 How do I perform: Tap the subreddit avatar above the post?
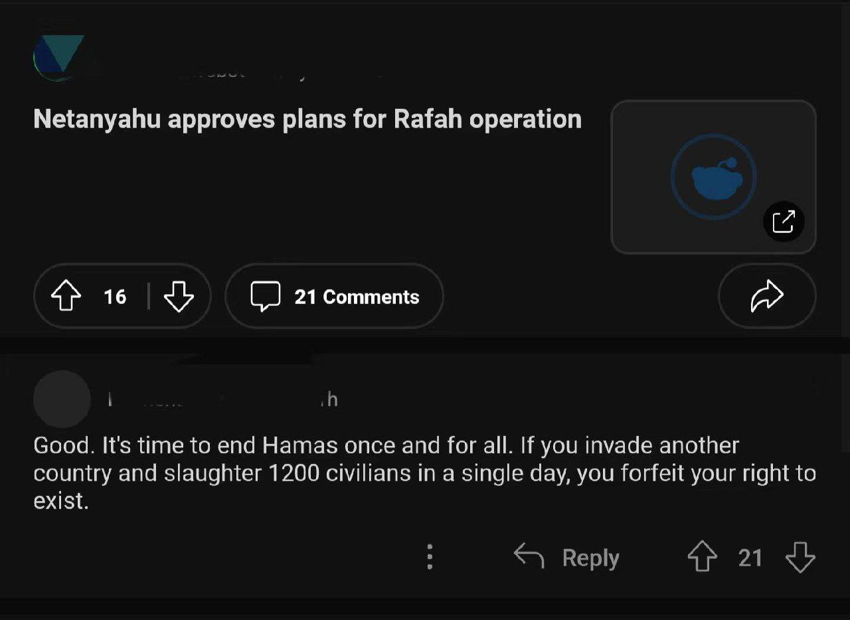[x=58, y=58]
